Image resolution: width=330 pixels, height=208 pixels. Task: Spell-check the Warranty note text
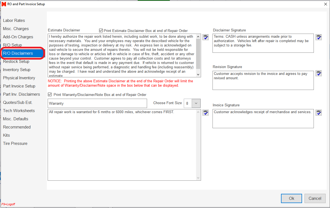205,113
